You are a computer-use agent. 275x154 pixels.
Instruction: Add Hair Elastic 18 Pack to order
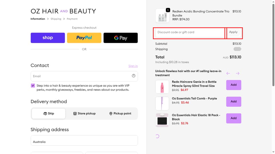(234, 118)
